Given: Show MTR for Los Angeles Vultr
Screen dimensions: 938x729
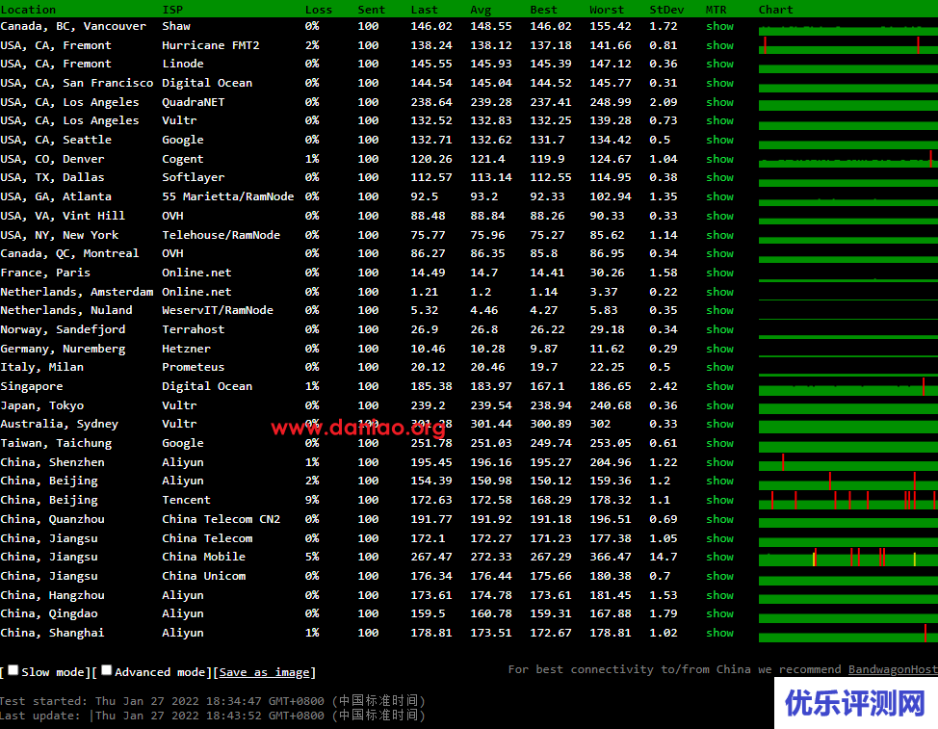Looking at the screenshot, I should pyautogui.click(x=719, y=120).
